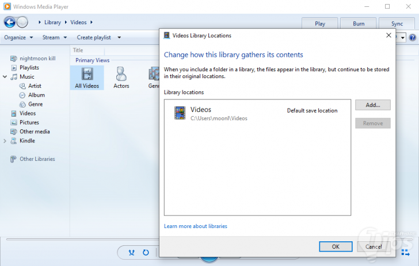Click Videos in the breadcrumb path
Viewport: 419px width, 266px height.
[x=78, y=22]
